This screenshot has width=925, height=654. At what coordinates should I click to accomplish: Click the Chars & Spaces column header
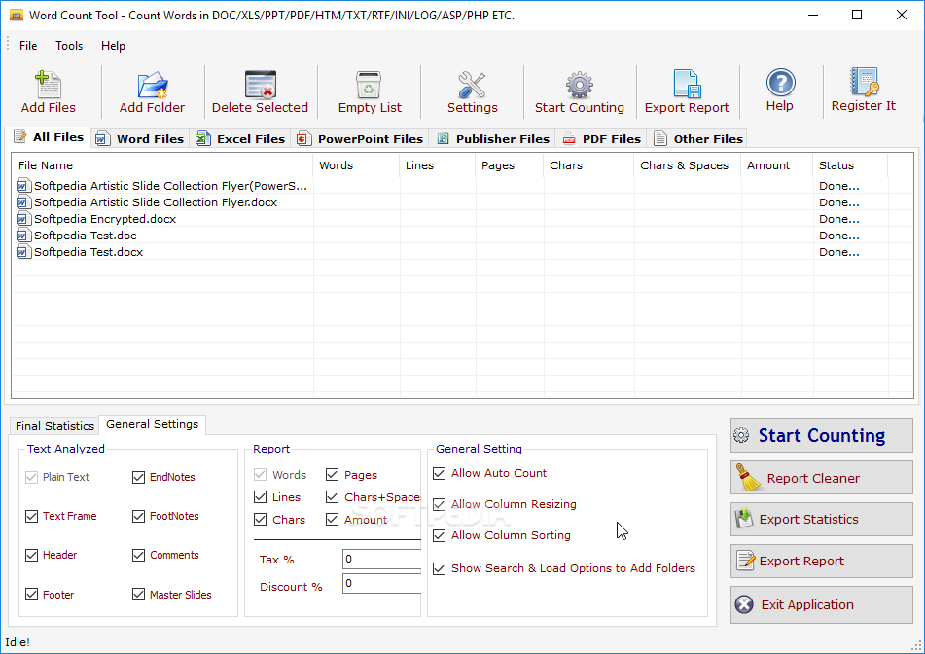[x=688, y=165]
